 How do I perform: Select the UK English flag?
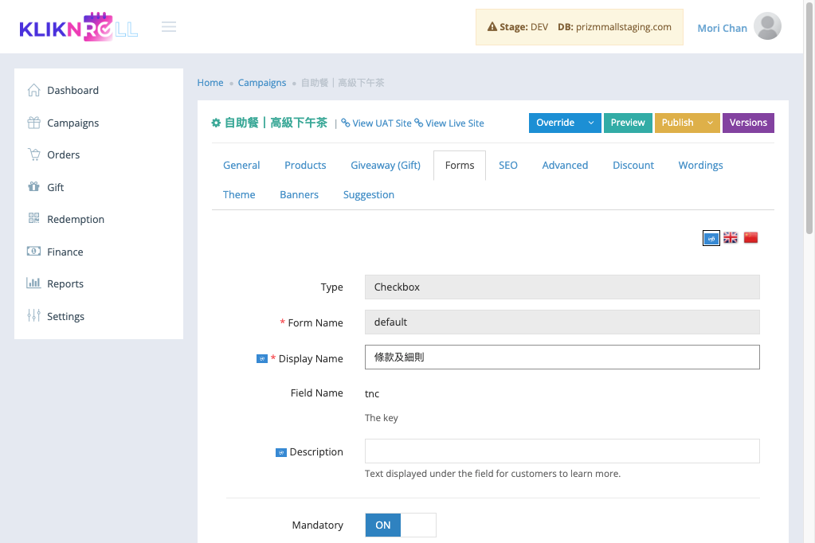[731, 237]
